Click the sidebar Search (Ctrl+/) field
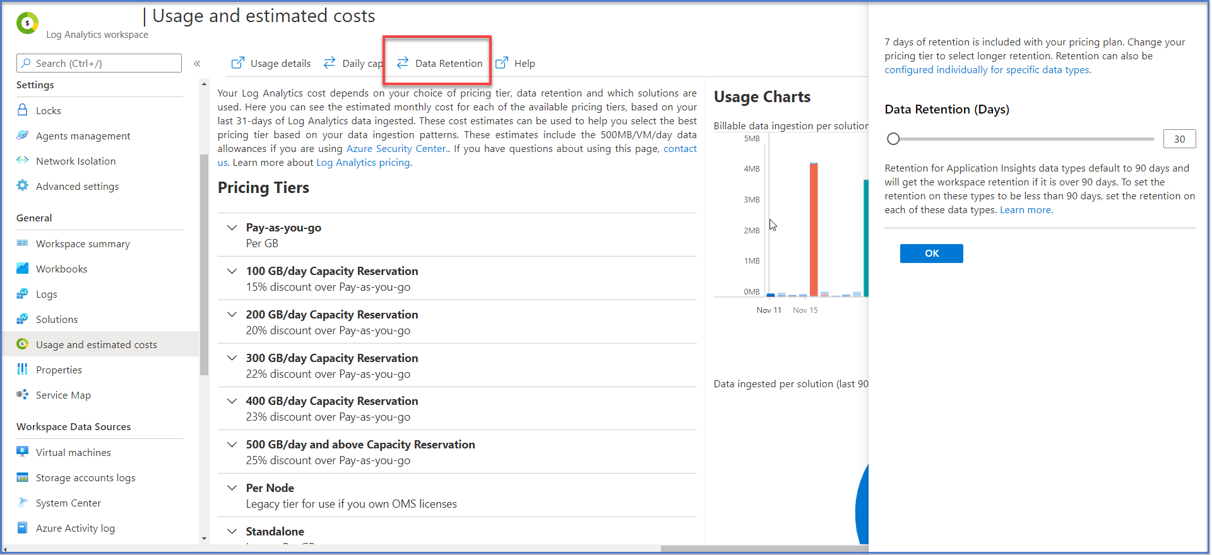Viewport: 1212px width, 555px height. pyautogui.click(x=99, y=63)
